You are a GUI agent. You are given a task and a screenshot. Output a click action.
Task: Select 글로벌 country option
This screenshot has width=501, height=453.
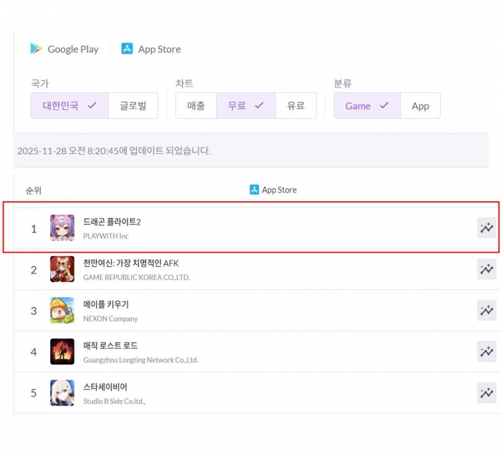133,106
